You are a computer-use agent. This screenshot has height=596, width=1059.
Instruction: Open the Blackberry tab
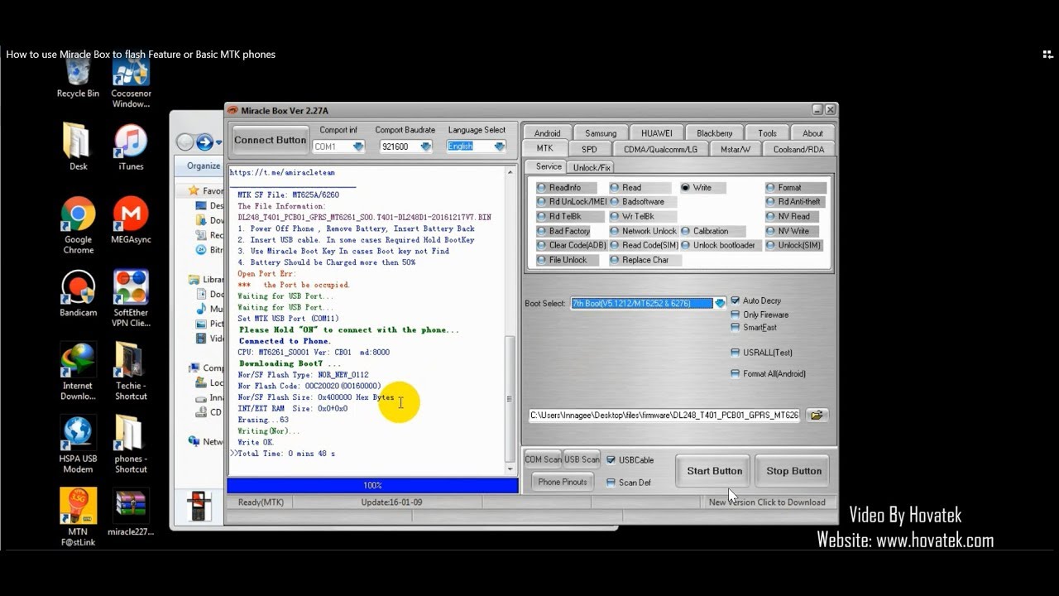click(x=715, y=133)
